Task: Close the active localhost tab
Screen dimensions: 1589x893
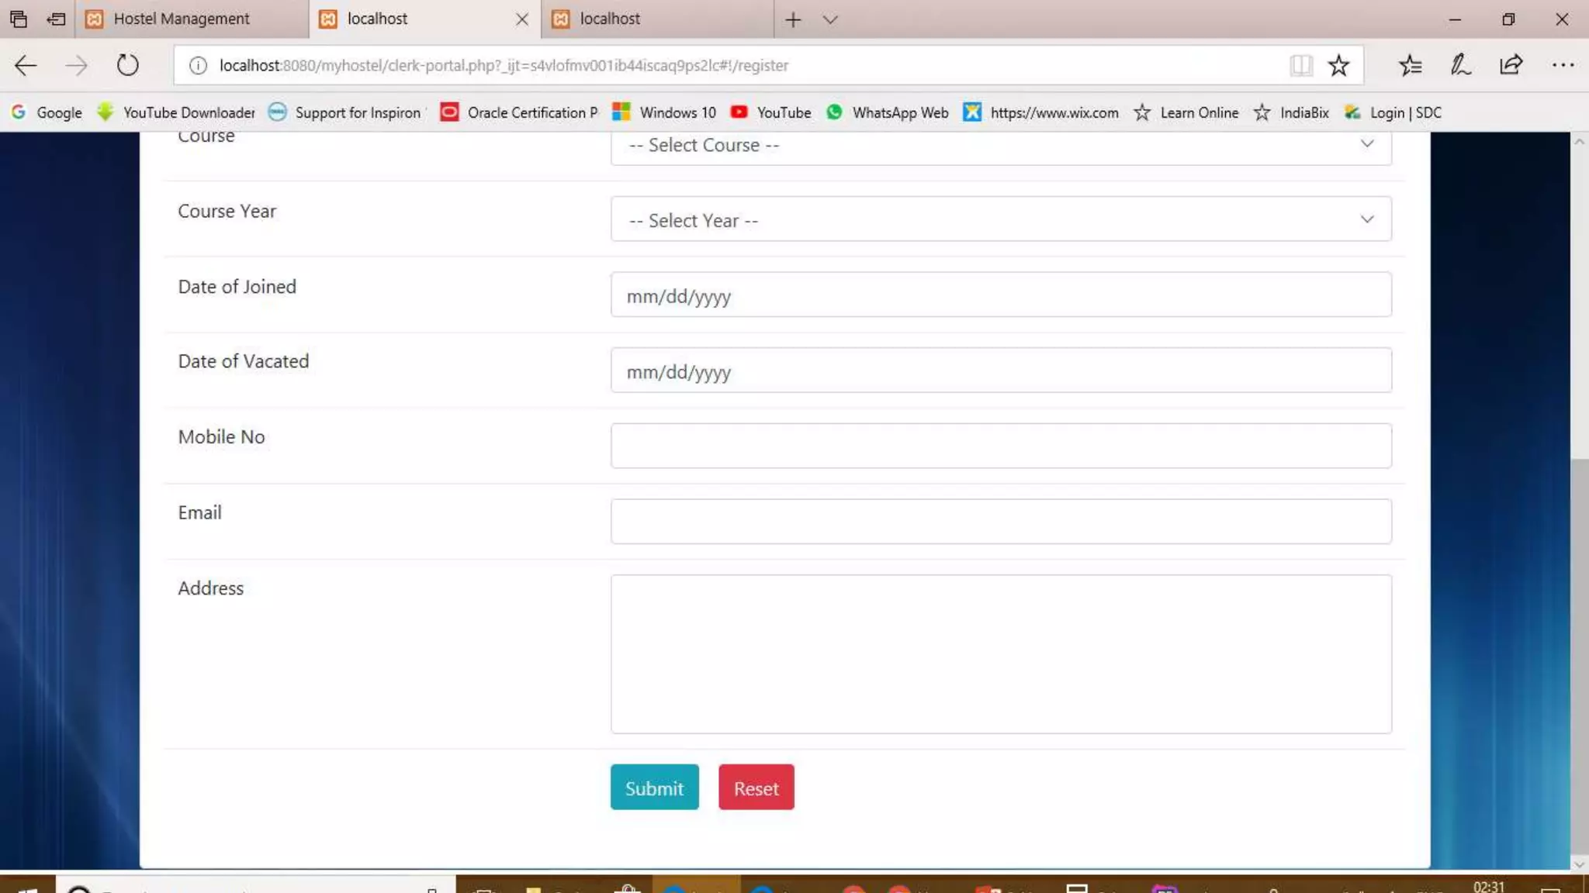Action: (x=522, y=19)
